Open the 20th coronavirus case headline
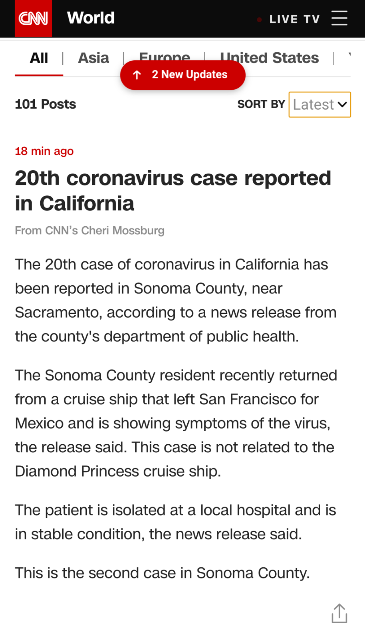This screenshot has height=635, width=365. coord(173,191)
